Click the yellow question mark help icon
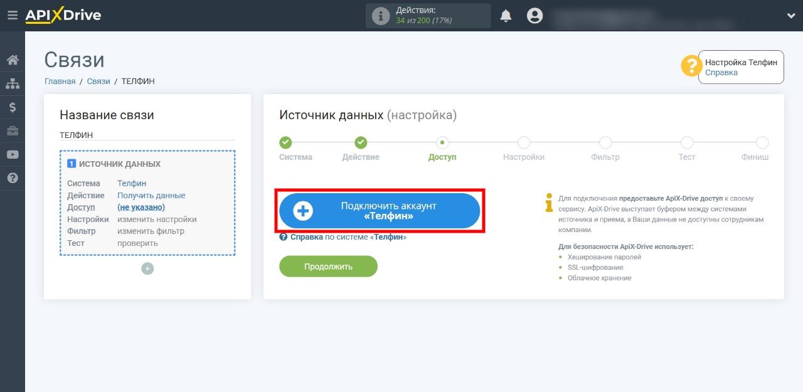 tap(691, 66)
